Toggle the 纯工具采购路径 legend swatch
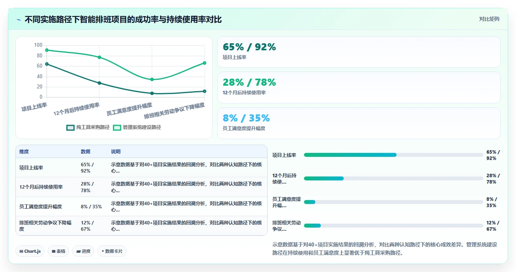Viewport: 516px width, 272px height. coord(70,127)
